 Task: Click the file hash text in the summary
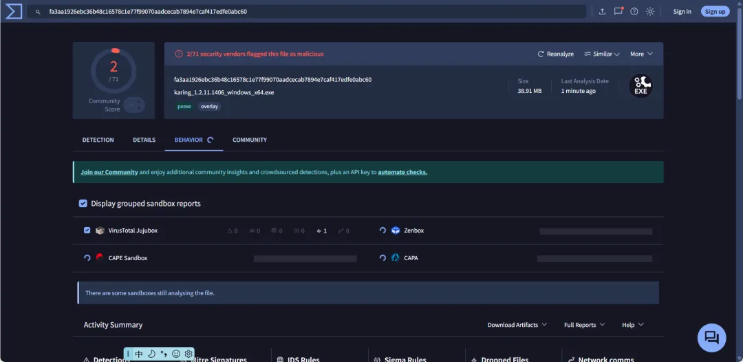coord(272,80)
